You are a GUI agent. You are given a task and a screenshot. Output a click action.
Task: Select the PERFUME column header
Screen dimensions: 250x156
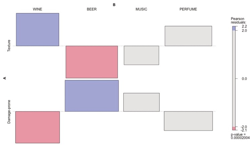(188, 9)
